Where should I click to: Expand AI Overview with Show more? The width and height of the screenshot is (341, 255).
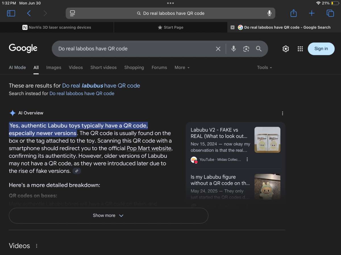108,216
